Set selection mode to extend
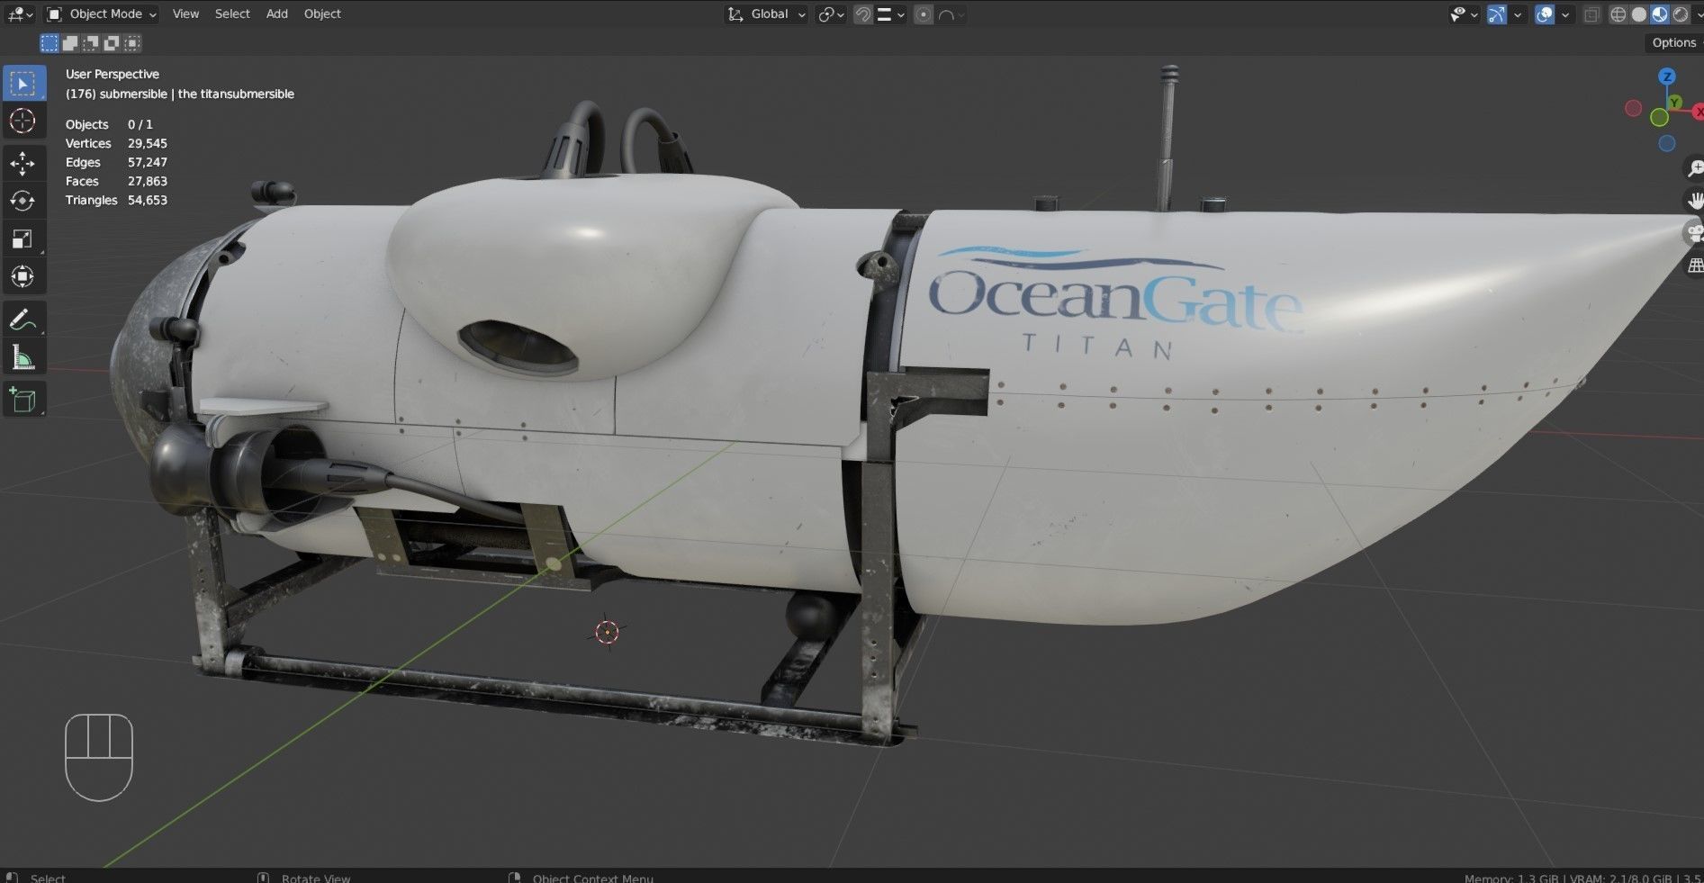Image resolution: width=1704 pixels, height=883 pixels. pyautogui.click(x=70, y=43)
